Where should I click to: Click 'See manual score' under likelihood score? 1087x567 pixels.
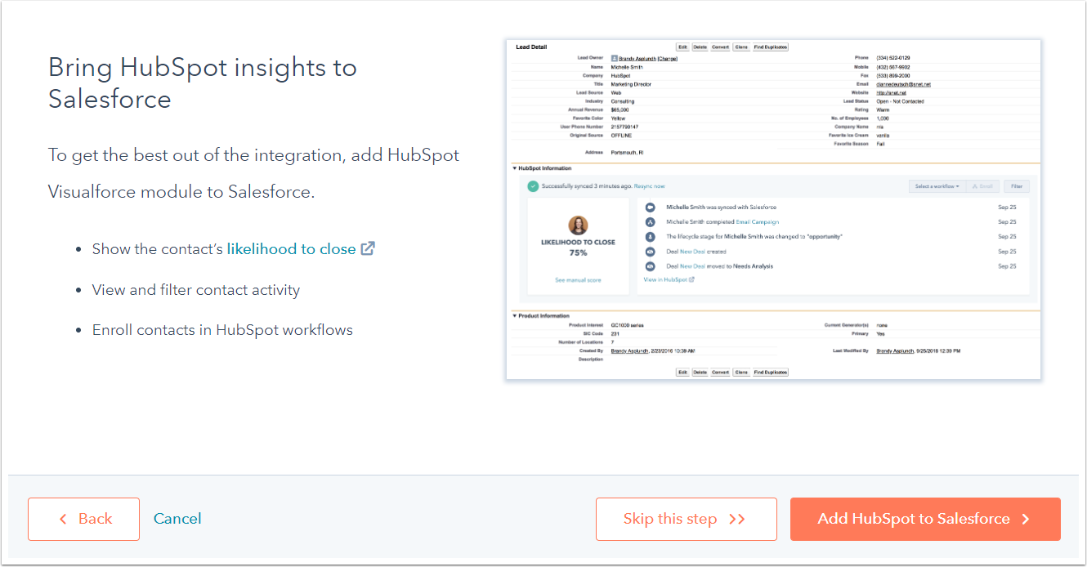click(x=578, y=280)
